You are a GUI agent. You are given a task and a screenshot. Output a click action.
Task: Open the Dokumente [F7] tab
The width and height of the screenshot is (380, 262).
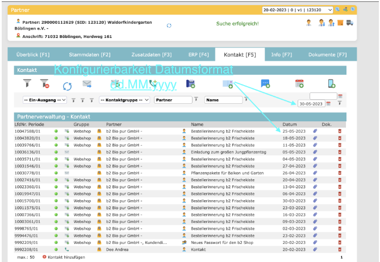327,54
